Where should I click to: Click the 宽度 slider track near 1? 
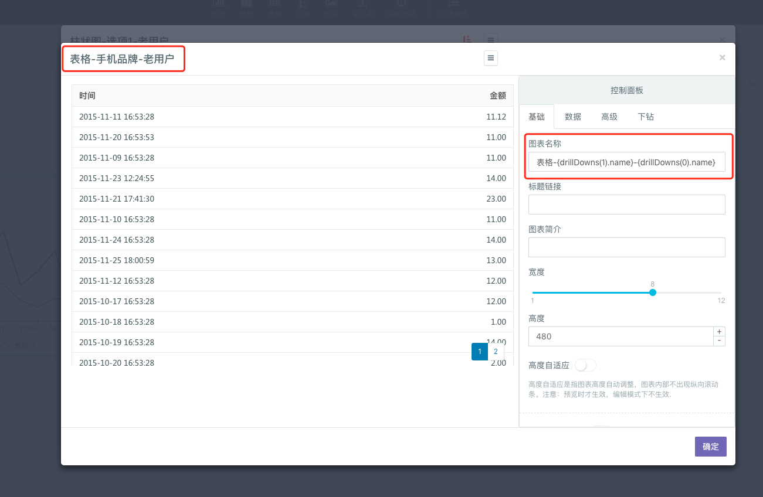click(535, 292)
